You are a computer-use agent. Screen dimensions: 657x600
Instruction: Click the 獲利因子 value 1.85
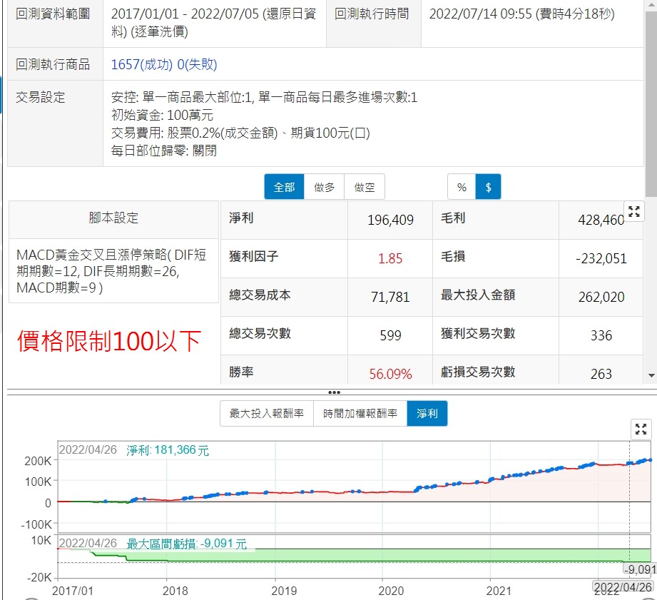pyautogui.click(x=390, y=258)
